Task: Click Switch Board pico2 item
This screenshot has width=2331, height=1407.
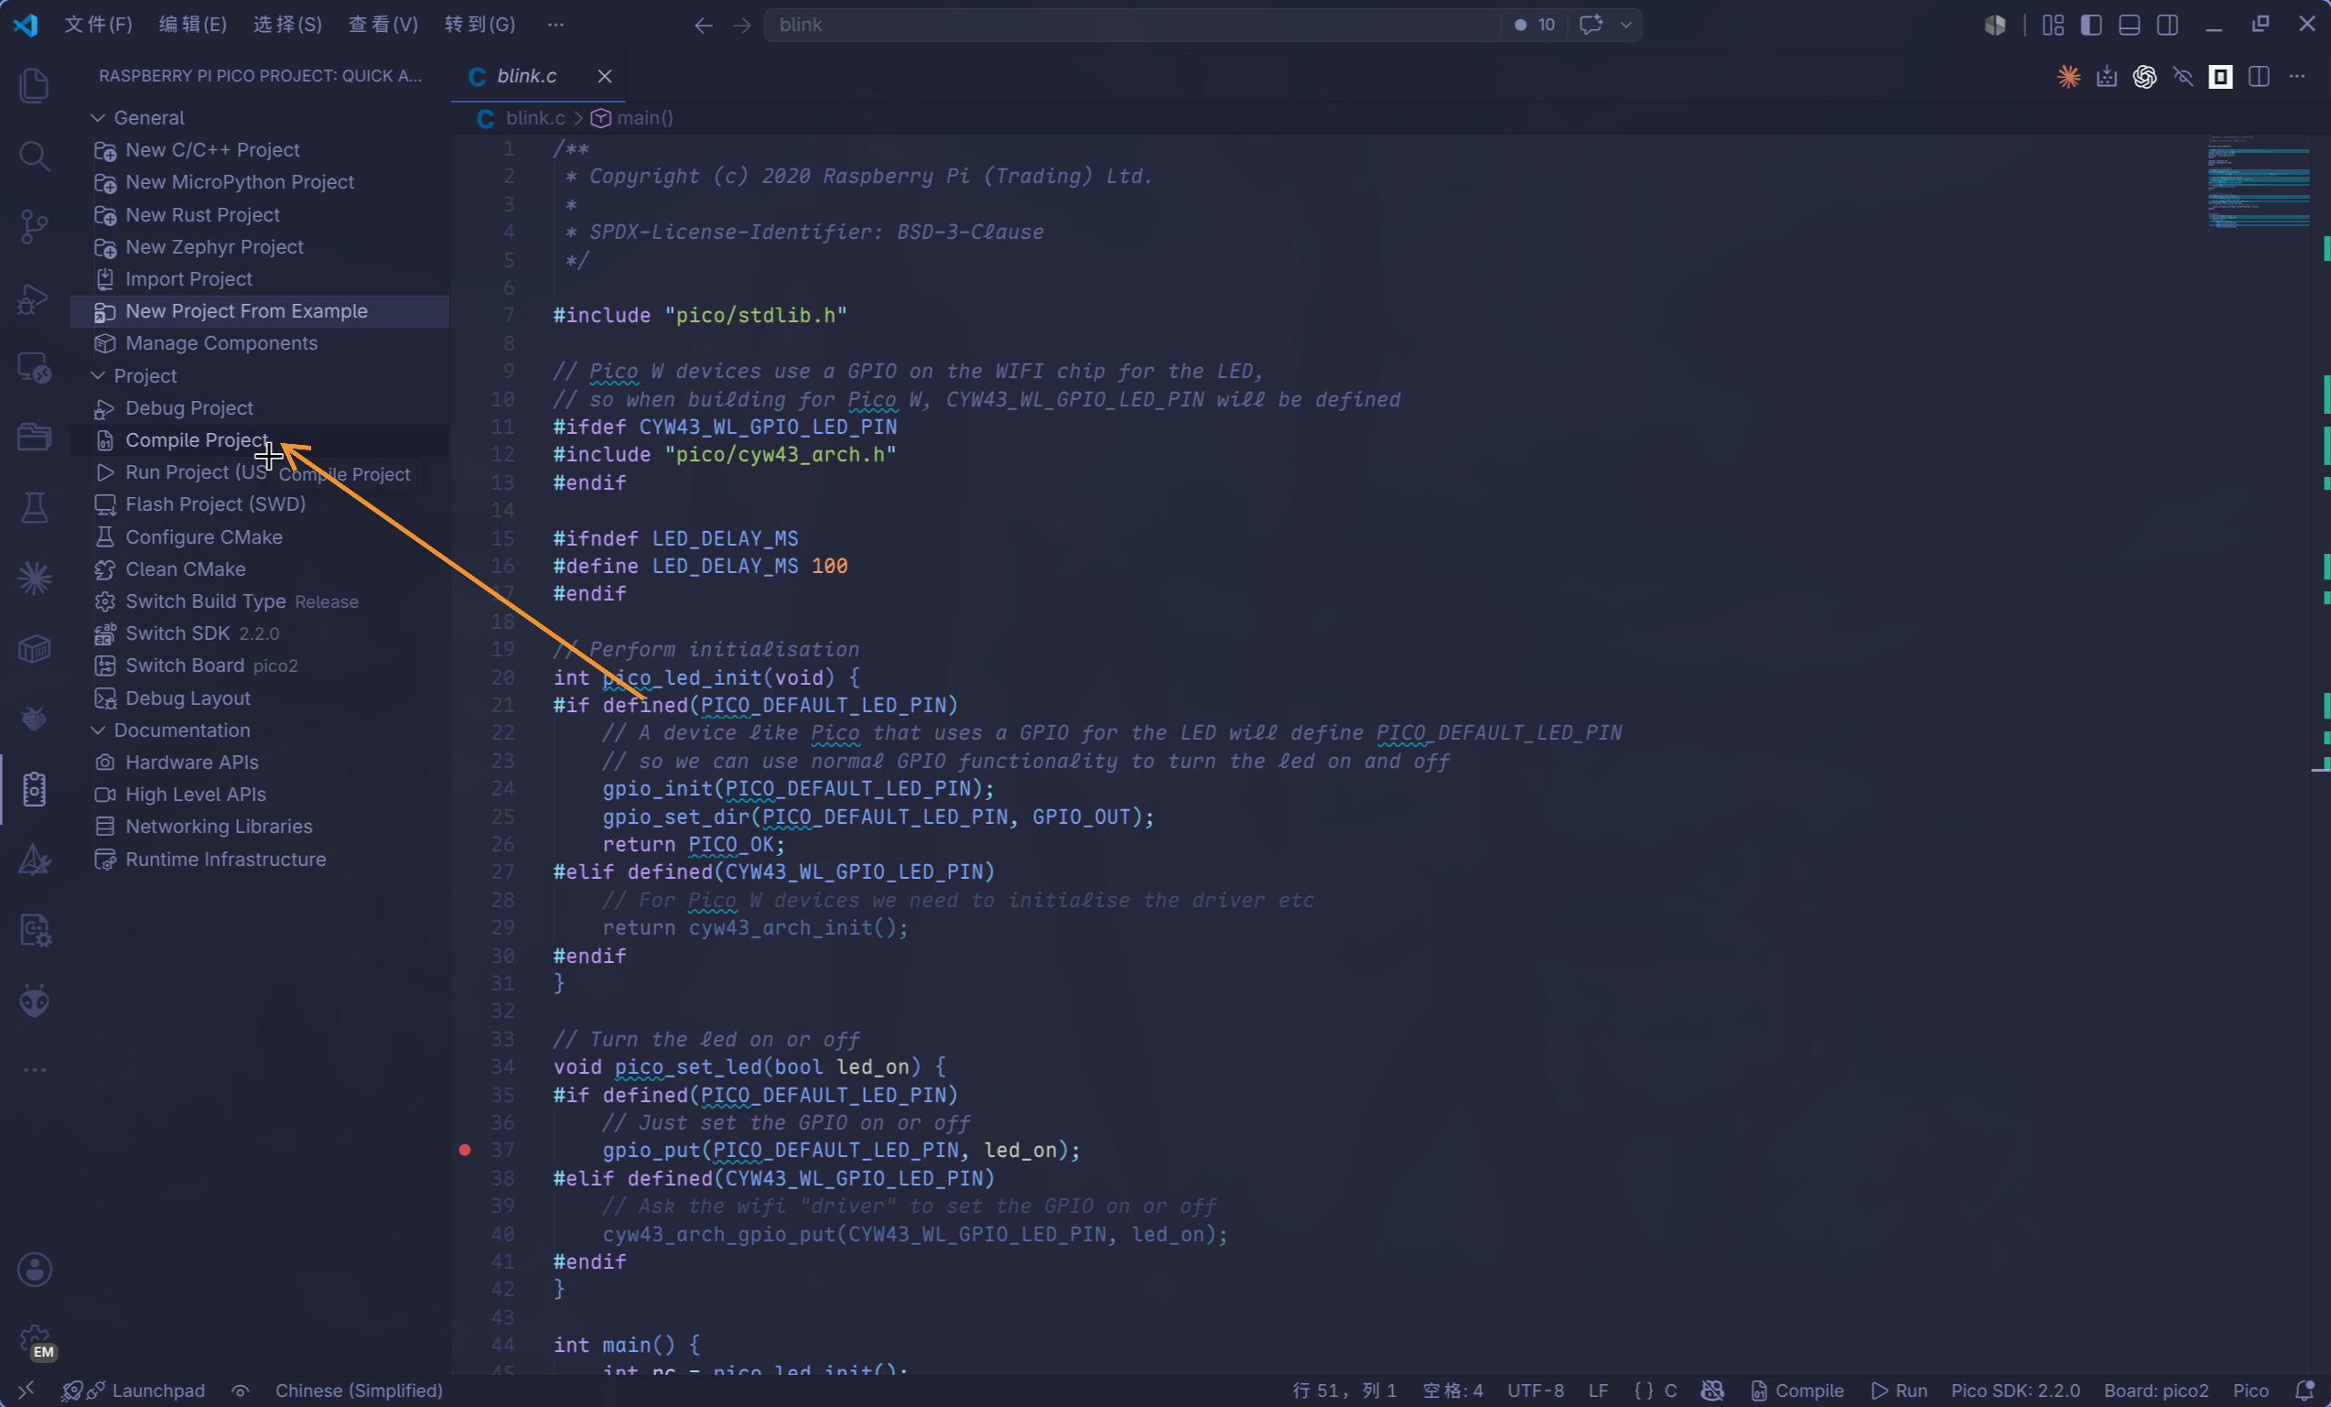Action: pos(259,666)
